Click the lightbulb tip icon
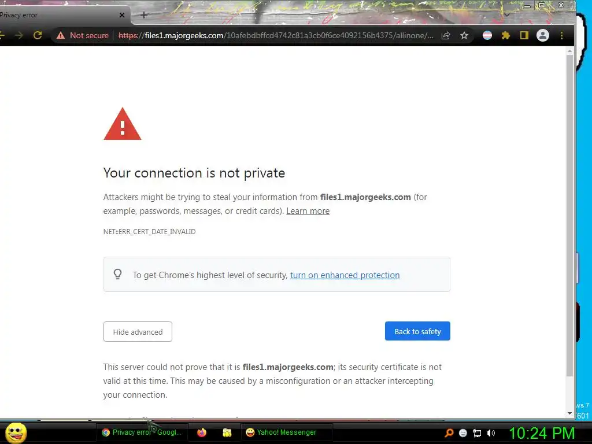 tap(118, 274)
